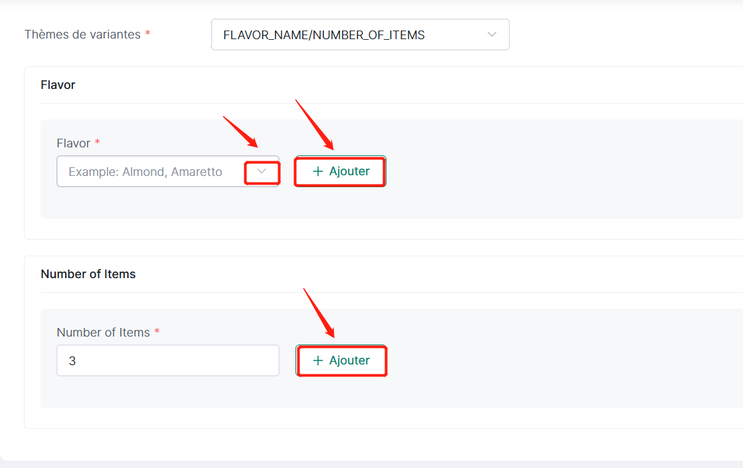Expand the Flavor dropdown chevron
Screen dimensions: 743x468
[x=262, y=172]
